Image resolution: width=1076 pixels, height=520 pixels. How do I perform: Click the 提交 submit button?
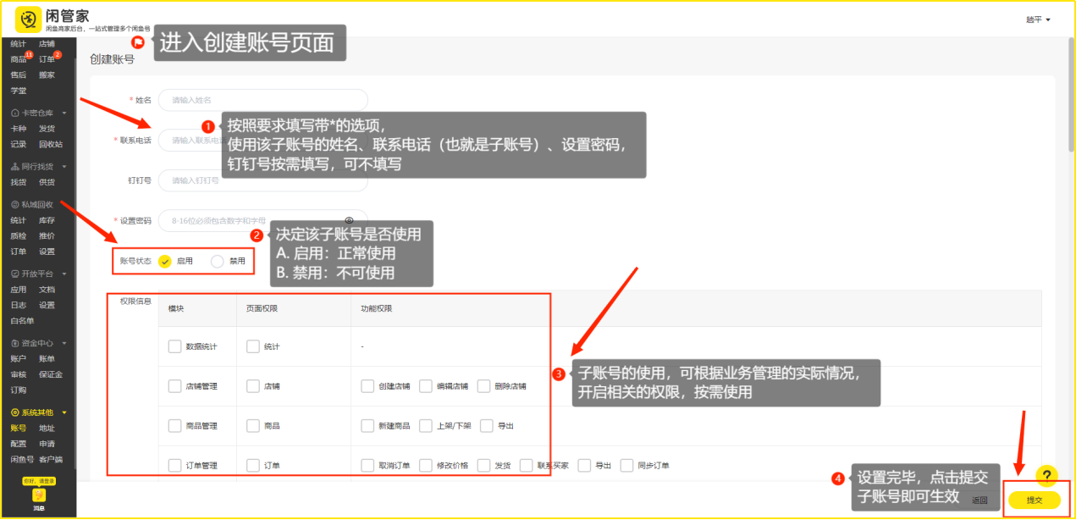pyautogui.click(x=1034, y=501)
